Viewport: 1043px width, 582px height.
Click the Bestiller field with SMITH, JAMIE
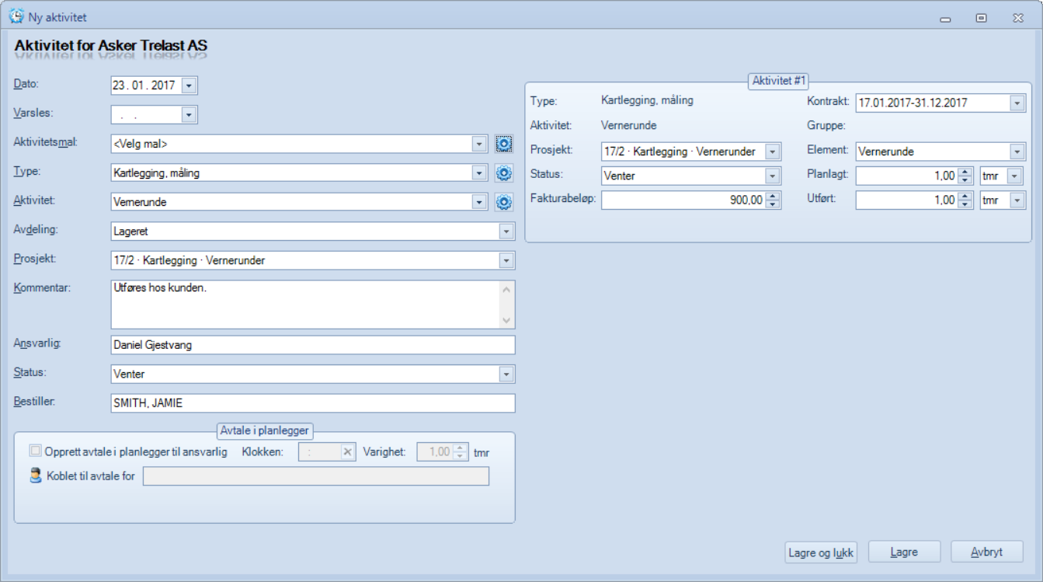coord(313,403)
